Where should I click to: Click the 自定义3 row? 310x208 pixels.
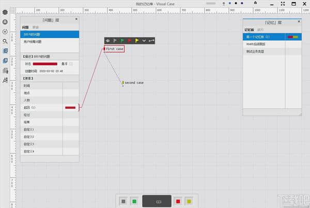pyautogui.click(x=50, y=144)
